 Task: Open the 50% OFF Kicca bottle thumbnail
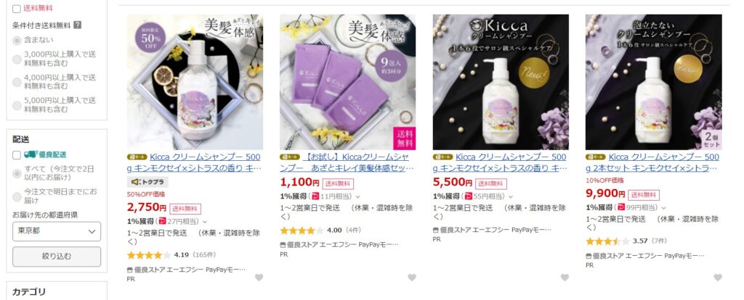(x=195, y=82)
